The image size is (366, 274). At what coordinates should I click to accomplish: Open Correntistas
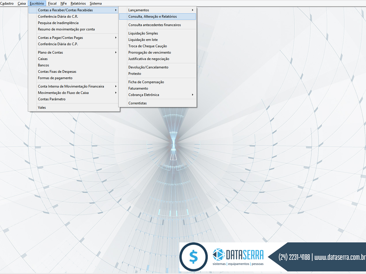coord(157,103)
